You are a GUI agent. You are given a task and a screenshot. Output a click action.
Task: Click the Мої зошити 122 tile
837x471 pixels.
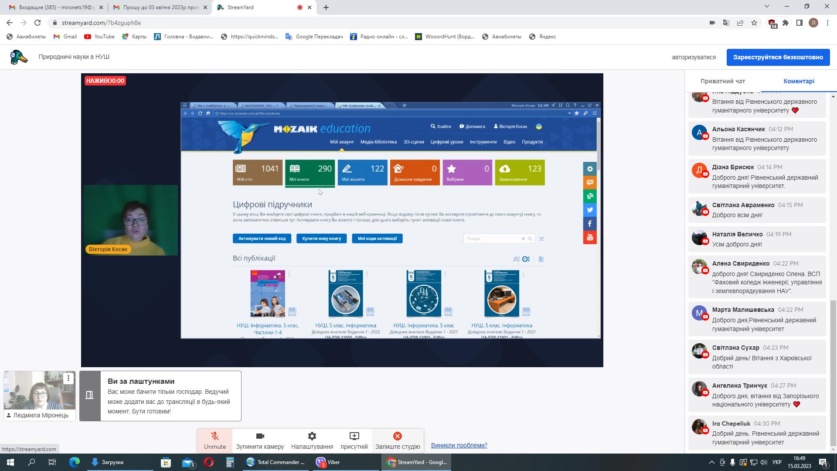coord(362,173)
